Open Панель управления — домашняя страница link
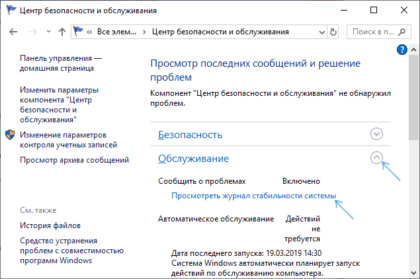Viewport: 420px width, 279px height. [x=61, y=63]
